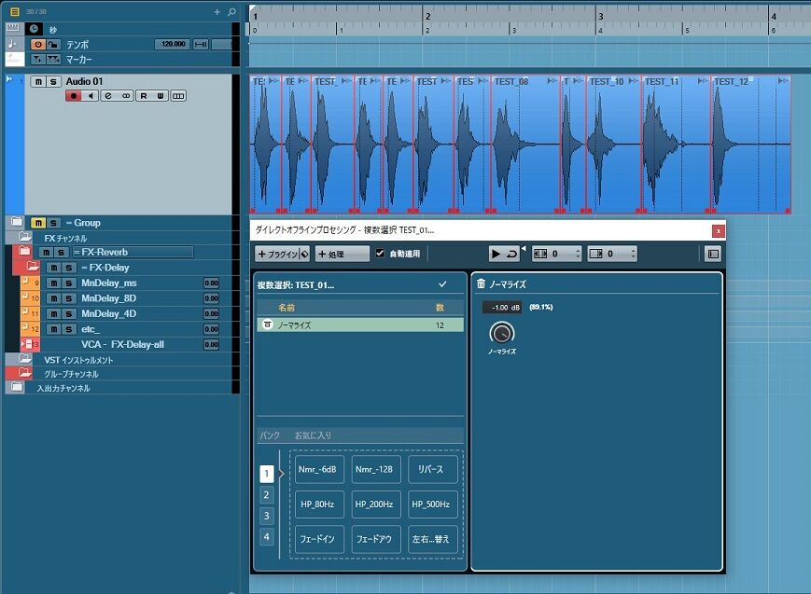Click the etc_ track volume value 0.00
The image size is (811, 594).
pos(211,329)
